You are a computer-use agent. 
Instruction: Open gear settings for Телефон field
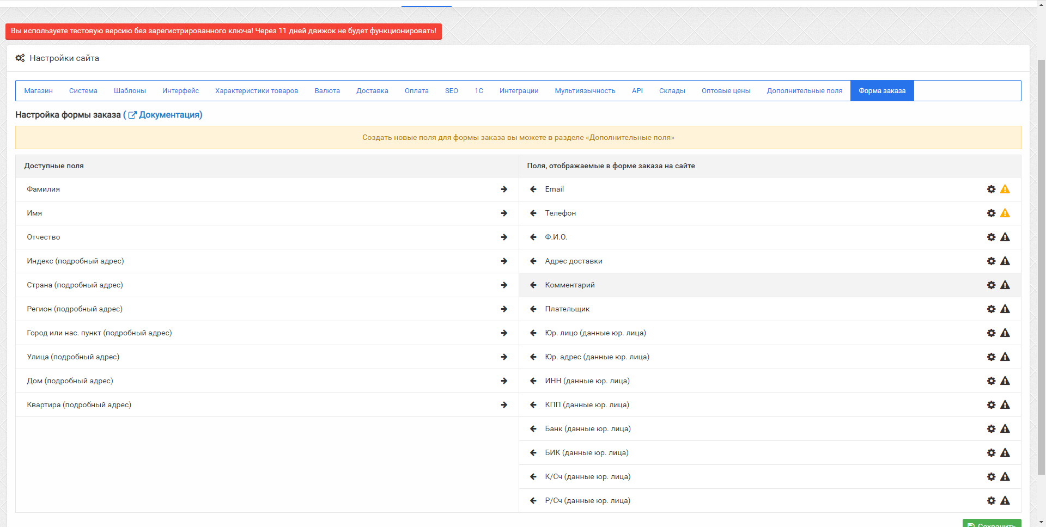(x=991, y=213)
